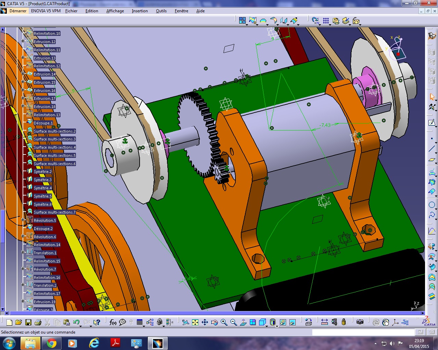The image size is (438, 350).
Task: Click the Measure Between icon
Action: coord(324,322)
